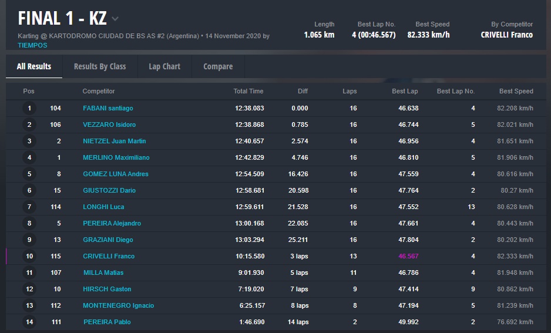This screenshot has width=551, height=333.
Task: Switch to the All Results tab
Action: point(34,66)
